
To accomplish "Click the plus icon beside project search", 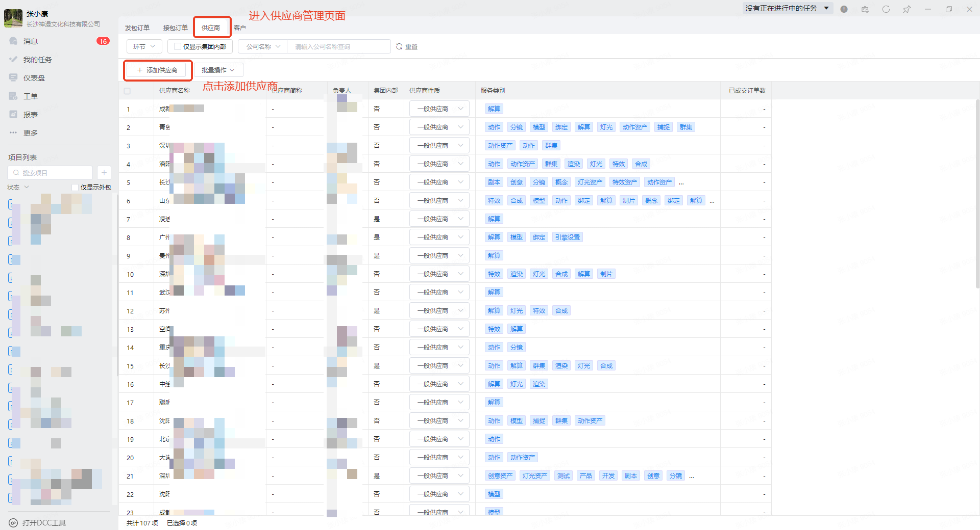I will pyautogui.click(x=104, y=173).
